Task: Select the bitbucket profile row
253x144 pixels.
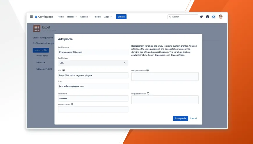Action: click(x=41, y=62)
